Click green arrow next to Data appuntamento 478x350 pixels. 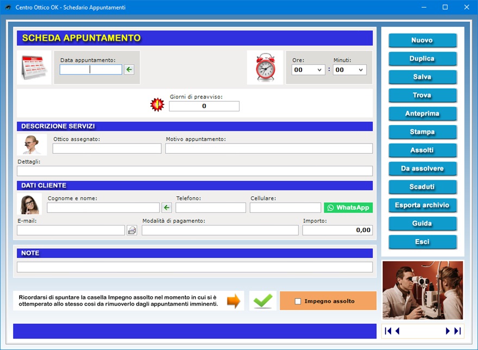tap(129, 70)
